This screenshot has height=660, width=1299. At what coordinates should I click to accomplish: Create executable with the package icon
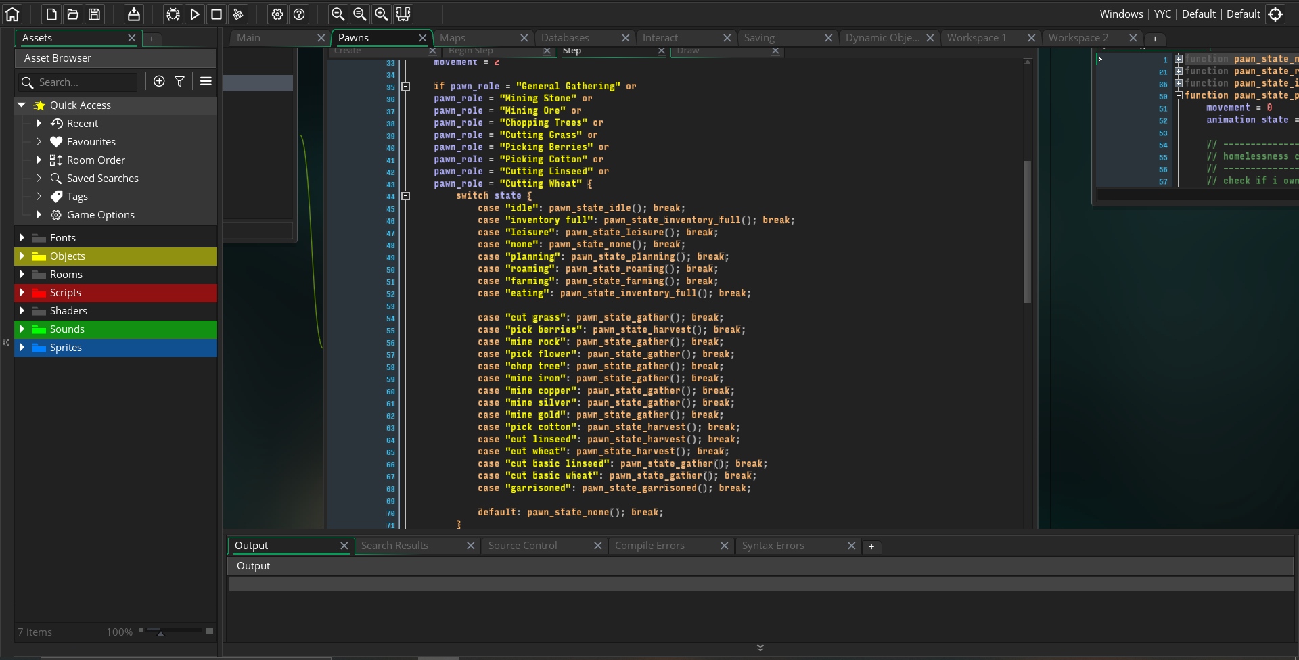[x=134, y=14]
